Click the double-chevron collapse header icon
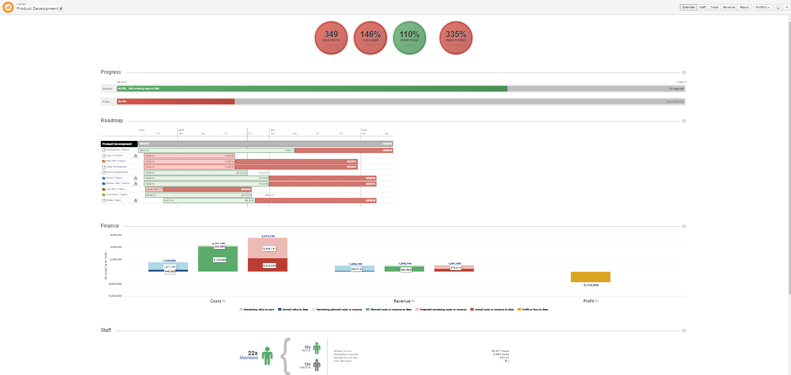This screenshot has height=375, width=791. click(x=787, y=7)
